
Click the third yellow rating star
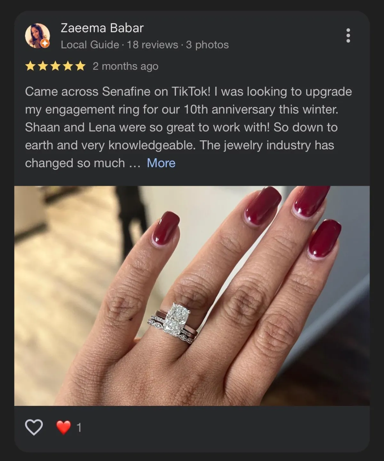pyautogui.click(x=55, y=66)
